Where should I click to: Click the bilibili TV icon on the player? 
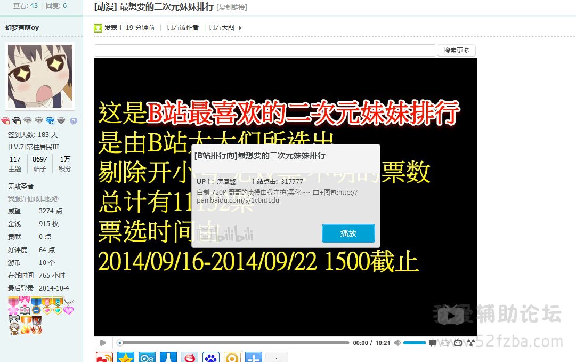coord(458,343)
